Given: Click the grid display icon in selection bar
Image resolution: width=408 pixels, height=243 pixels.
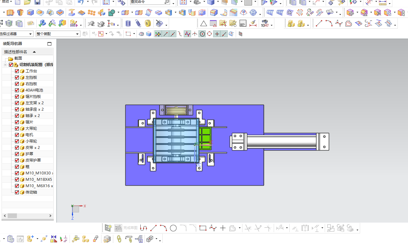Looking at the screenshot, I should coord(241,34).
